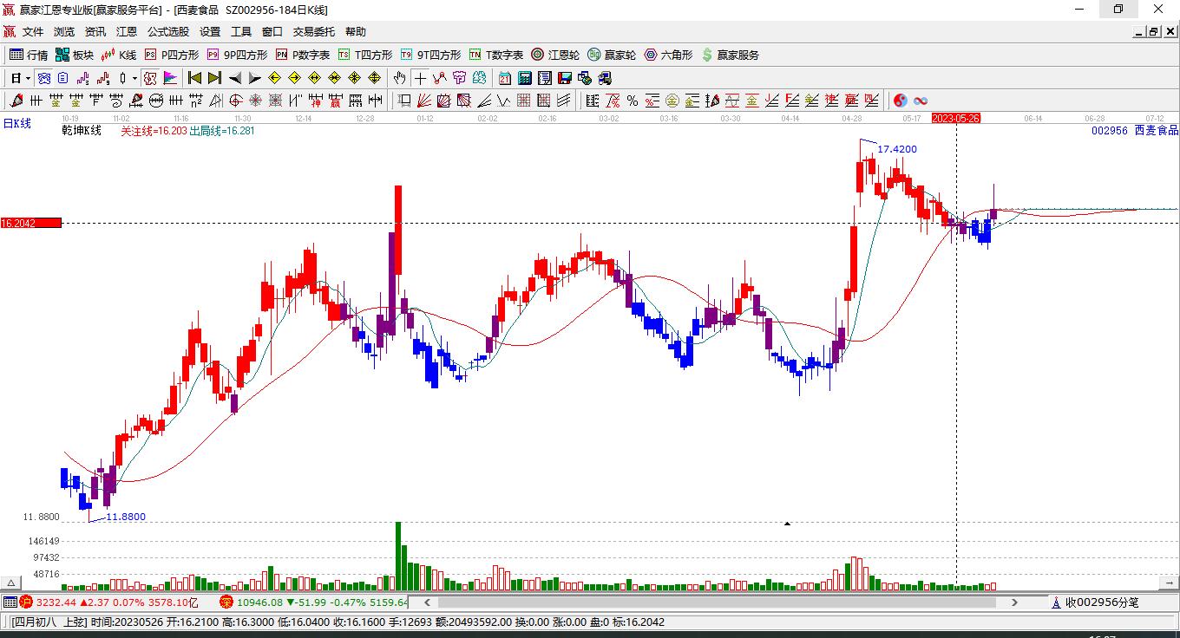Open the T四方形 tool
Screen dimensions: 1180x638
(x=365, y=55)
